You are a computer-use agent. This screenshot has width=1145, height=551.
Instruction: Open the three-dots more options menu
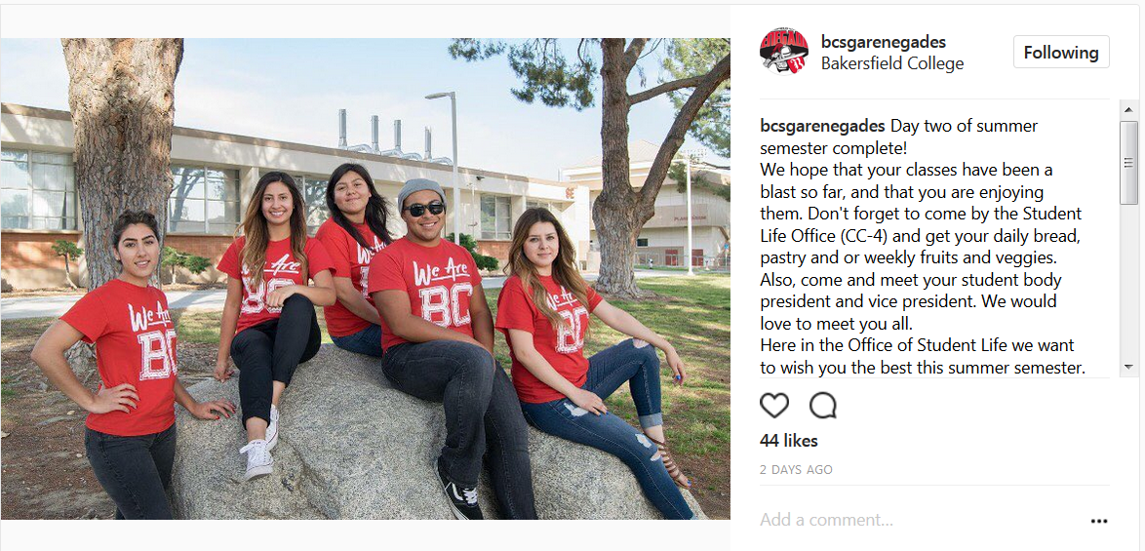(x=1099, y=521)
